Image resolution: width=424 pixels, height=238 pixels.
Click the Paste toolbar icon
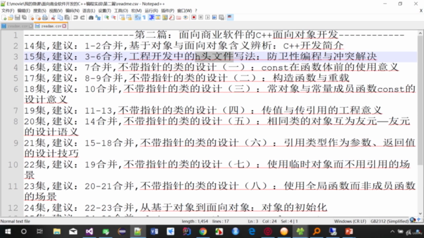67,18
